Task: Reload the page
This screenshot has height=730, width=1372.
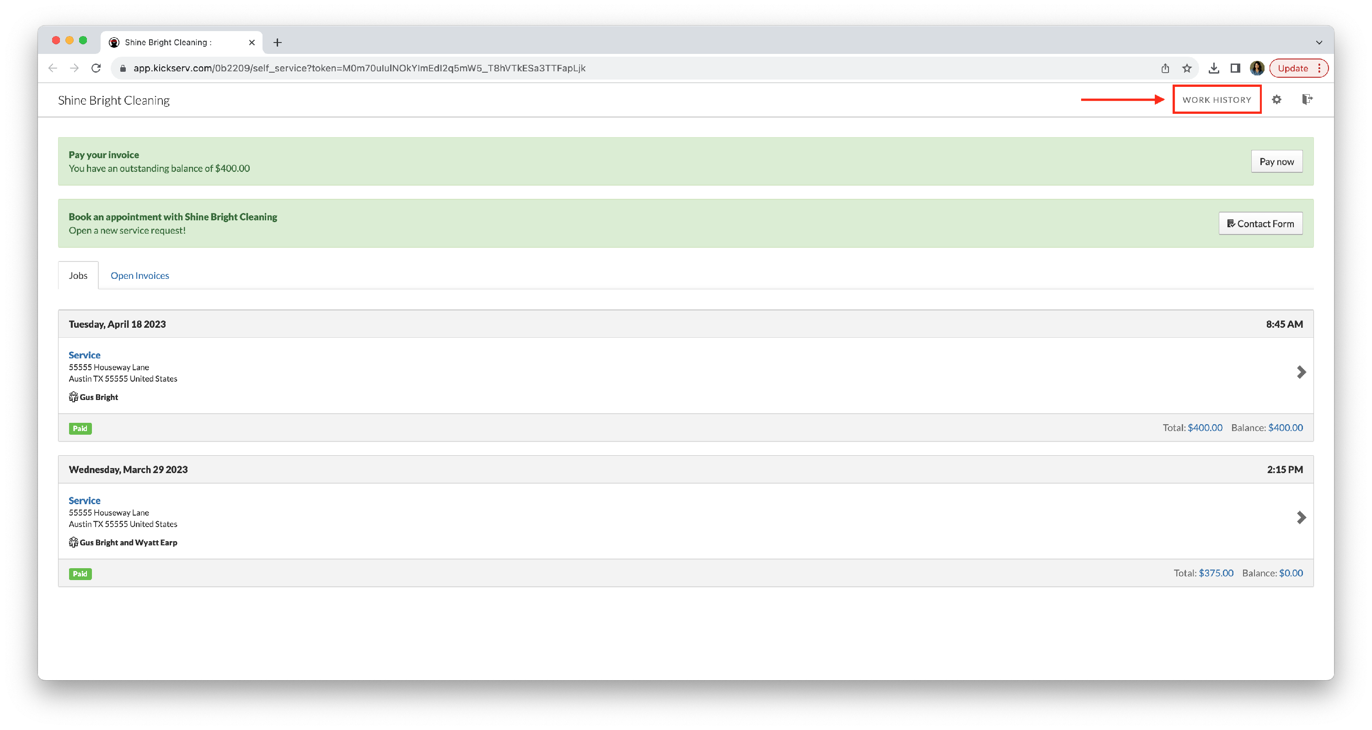Action: click(96, 68)
